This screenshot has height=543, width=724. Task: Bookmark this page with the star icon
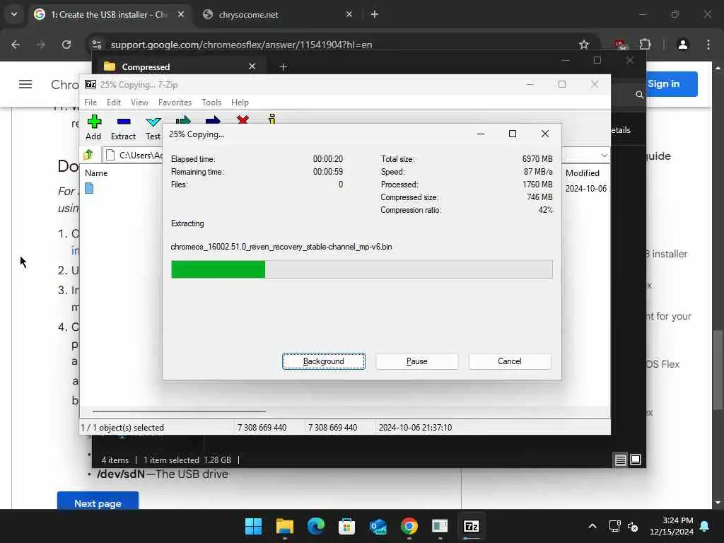tap(583, 45)
